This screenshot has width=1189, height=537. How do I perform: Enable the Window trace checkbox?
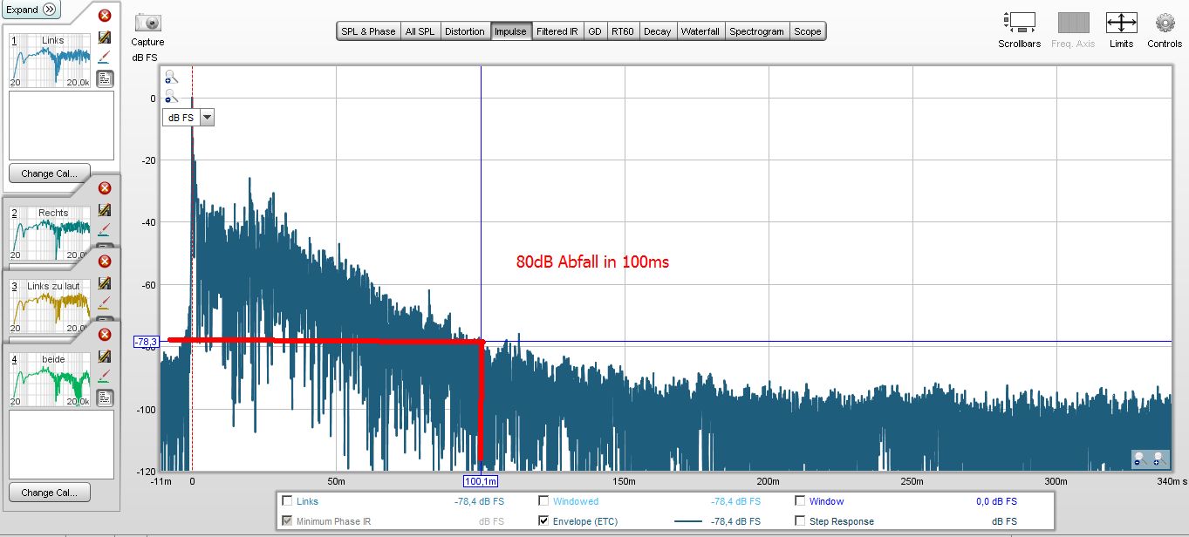click(800, 501)
